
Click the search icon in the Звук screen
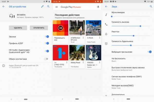151,7
